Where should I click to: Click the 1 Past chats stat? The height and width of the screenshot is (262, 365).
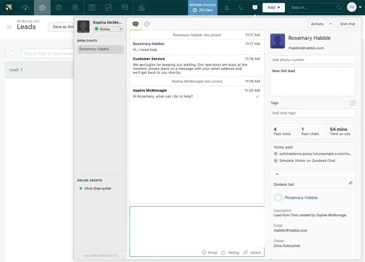[x=312, y=131]
